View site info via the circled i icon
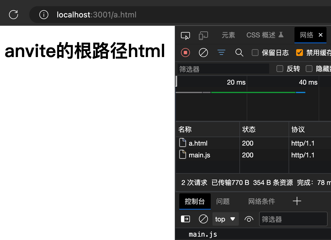The width and height of the screenshot is (331, 240). [x=44, y=15]
